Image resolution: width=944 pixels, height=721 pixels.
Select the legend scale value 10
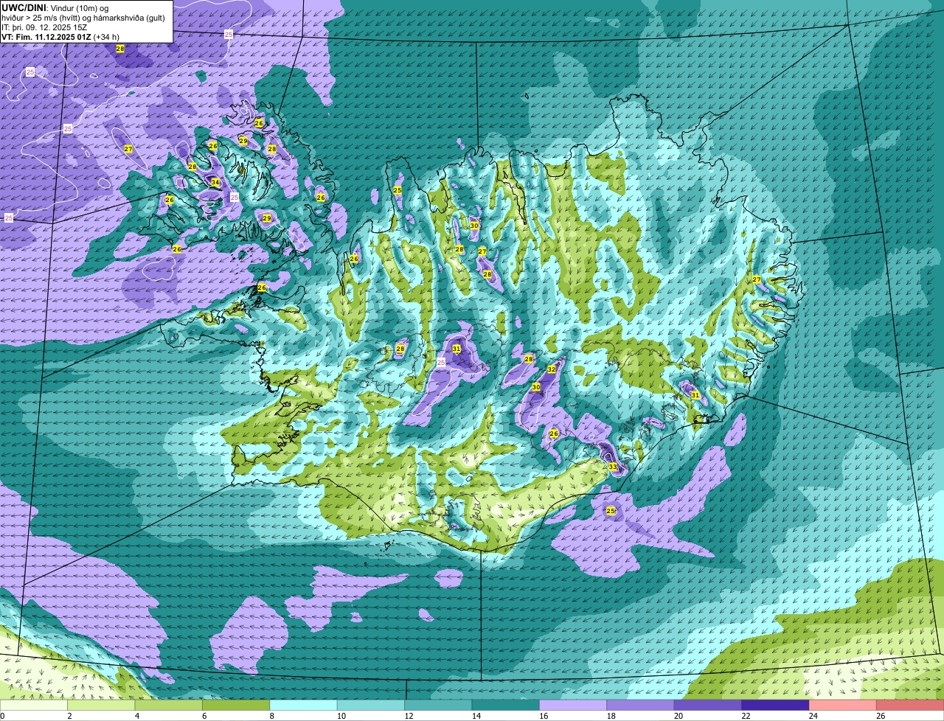(x=340, y=716)
